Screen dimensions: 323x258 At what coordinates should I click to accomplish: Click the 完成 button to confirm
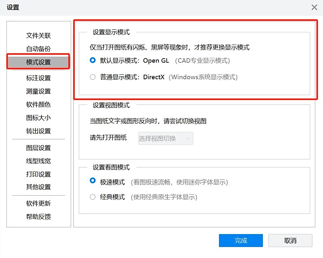point(241,240)
